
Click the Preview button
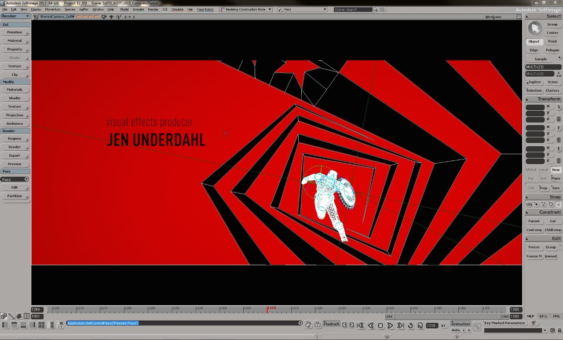click(x=15, y=164)
